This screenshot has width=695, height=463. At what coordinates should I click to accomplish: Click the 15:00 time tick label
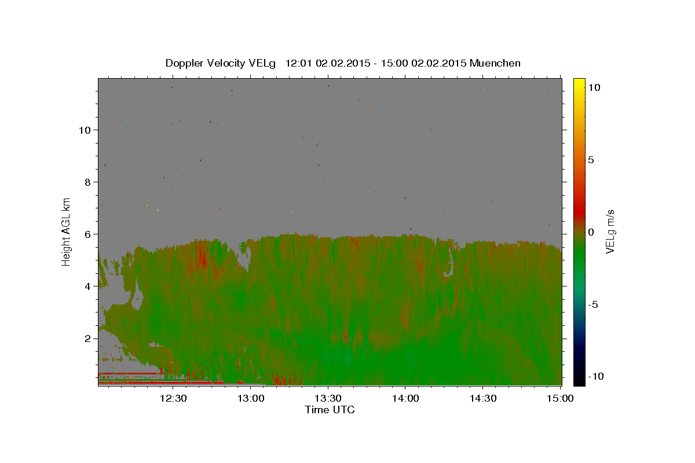[560, 398]
